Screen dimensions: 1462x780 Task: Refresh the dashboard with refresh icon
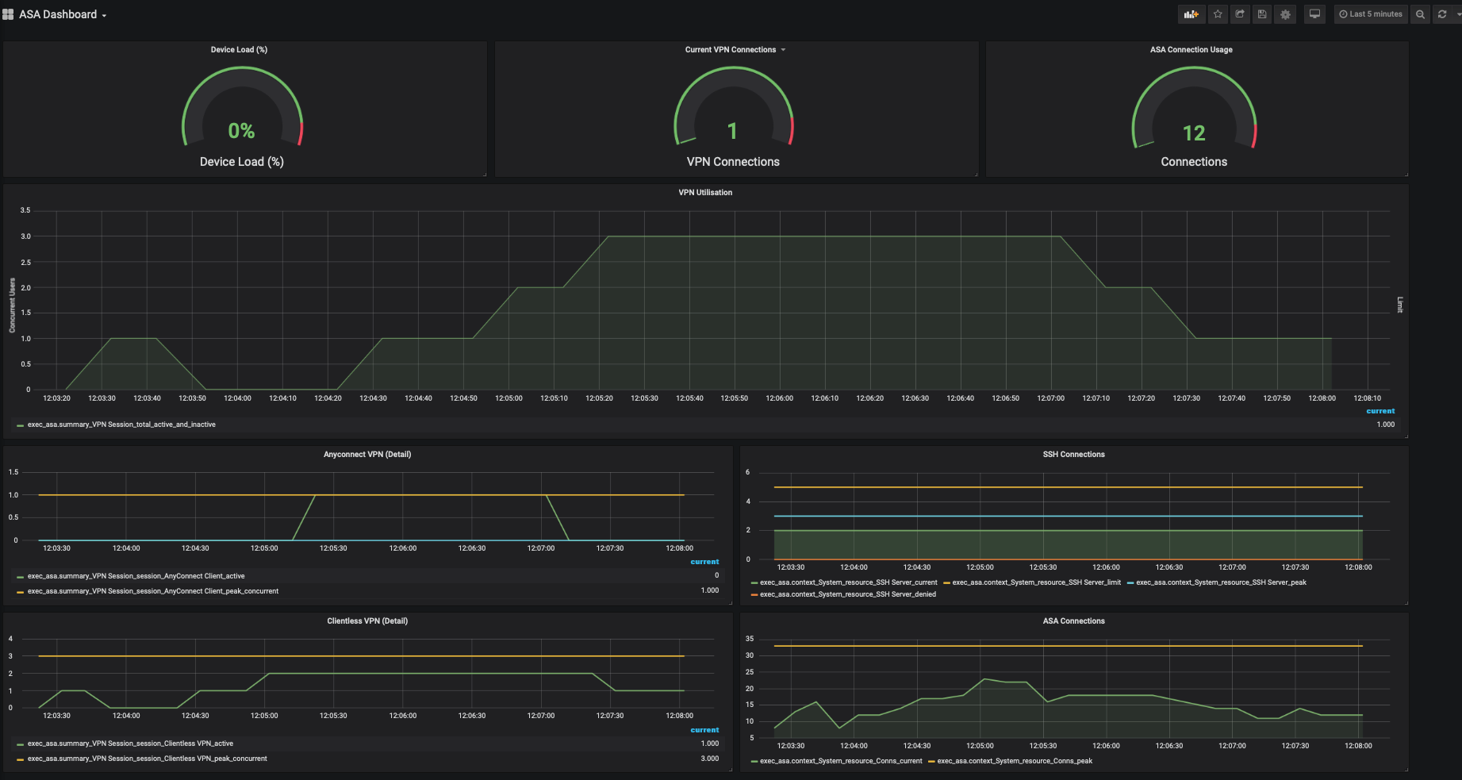click(x=1442, y=14)
